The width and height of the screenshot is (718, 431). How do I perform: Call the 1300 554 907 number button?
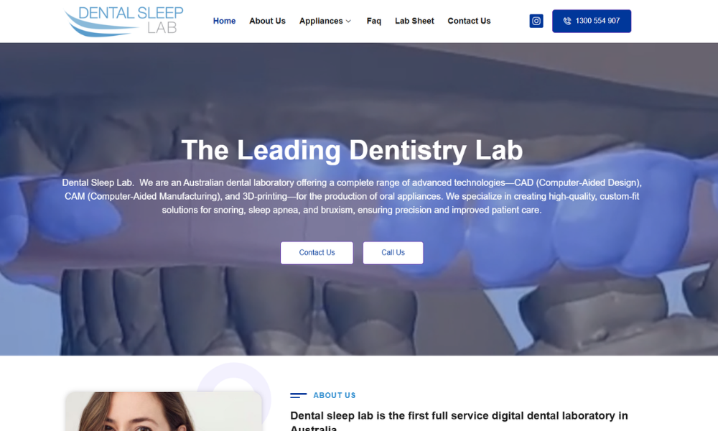point(592,21)
